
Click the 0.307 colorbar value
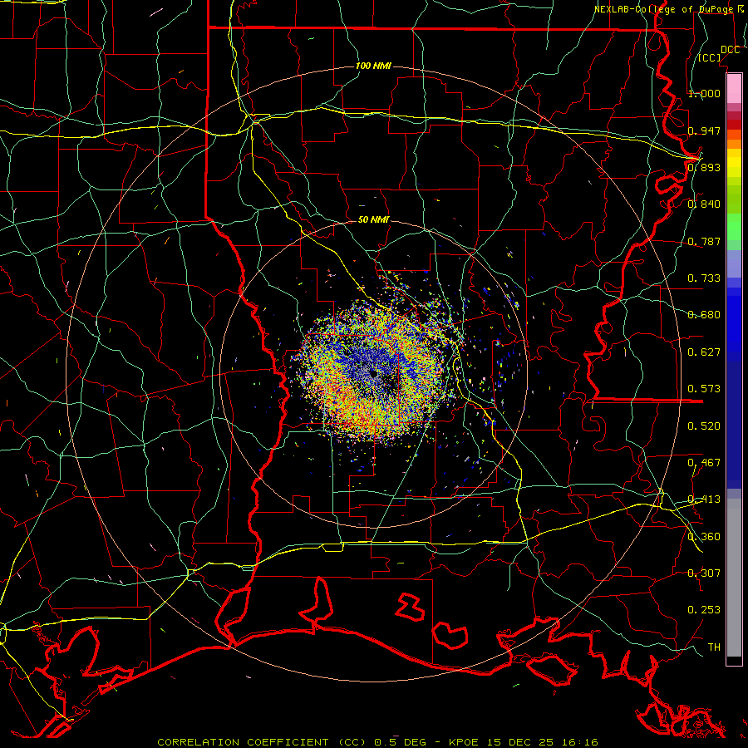click(704, 573)
